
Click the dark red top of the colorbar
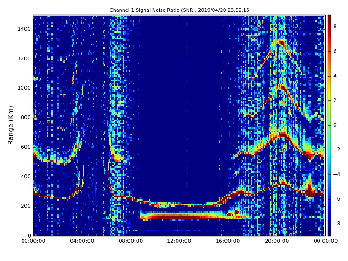[329, 19]
